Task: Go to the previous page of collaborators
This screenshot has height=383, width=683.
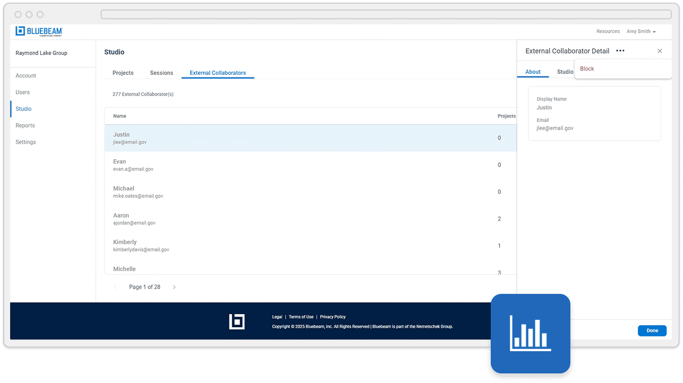Action: (115, 286)
